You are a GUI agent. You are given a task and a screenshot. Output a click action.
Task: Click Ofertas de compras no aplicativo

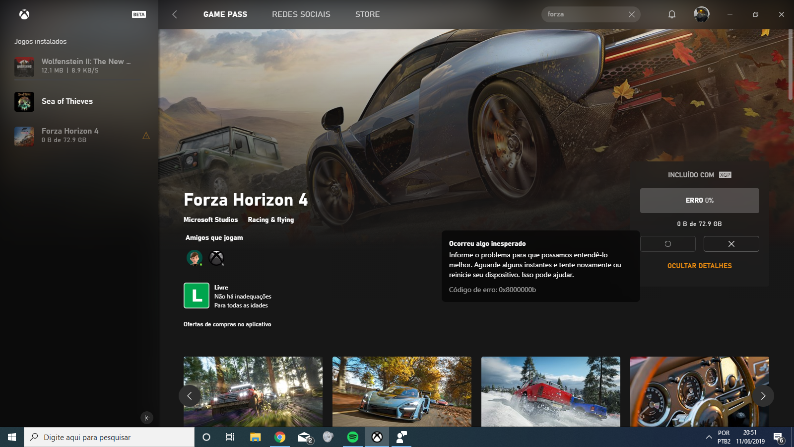click(227, 324)
